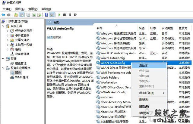The width and height of the screenshot is (193, 124).
Task: Expand the 任务计划程序 node
Action: pyautogui.click(x=8, y=31)
